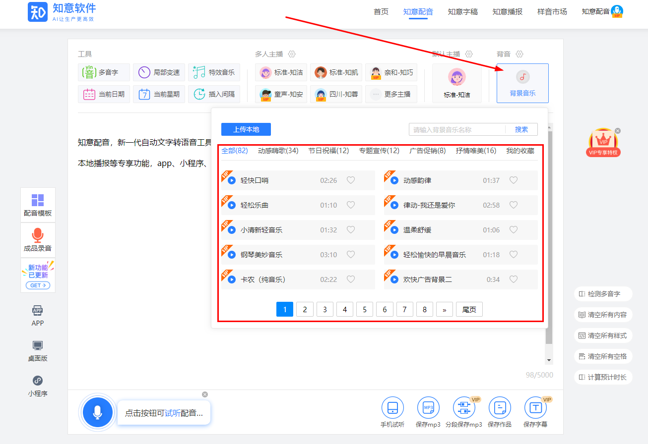Expand 更多主播 voice list
Image resolution: width=648 pixels, height=444 pixels.
tap(391, 94)
